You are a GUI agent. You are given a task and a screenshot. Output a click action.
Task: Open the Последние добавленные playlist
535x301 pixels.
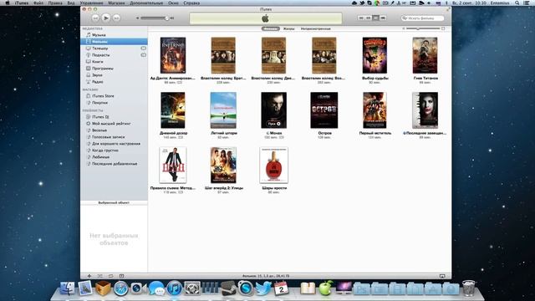115,164
